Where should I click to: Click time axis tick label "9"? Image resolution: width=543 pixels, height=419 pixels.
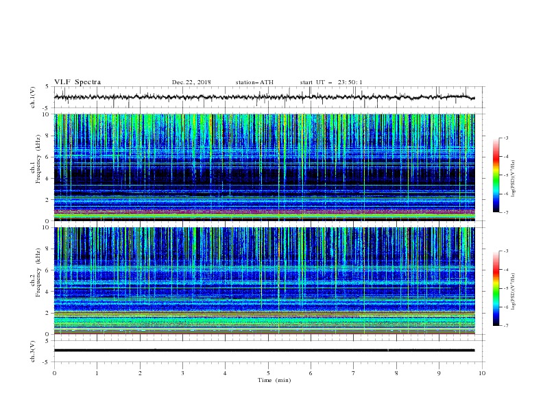(439, 373)
